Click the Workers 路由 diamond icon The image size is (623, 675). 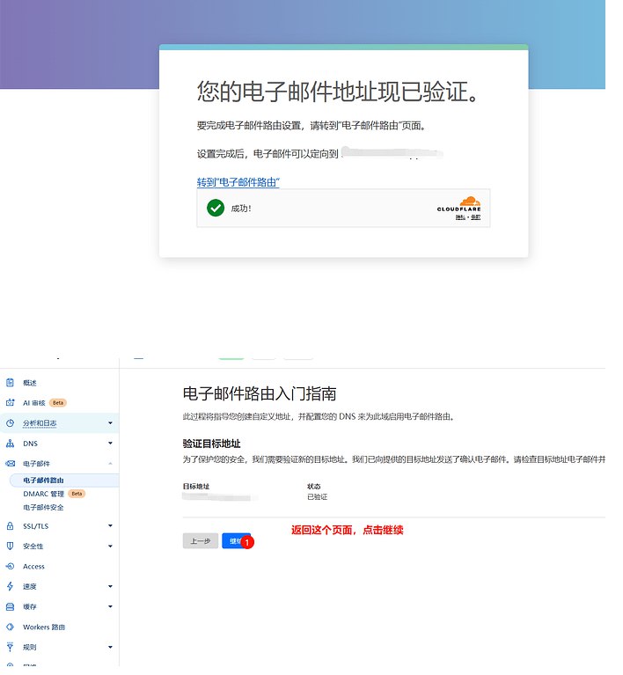tap(10, 627)
